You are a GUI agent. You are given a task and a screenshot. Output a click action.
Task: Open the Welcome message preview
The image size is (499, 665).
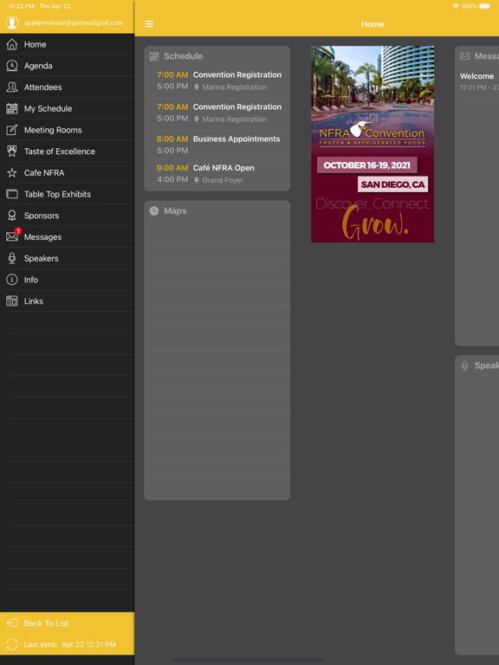[479, 81]
